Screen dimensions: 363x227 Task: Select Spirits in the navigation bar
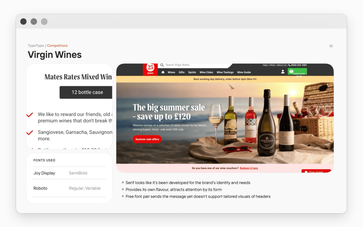(x=192, y=72)
